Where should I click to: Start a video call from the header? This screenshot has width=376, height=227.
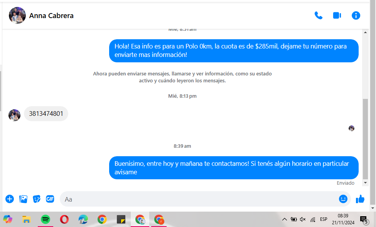337,15
